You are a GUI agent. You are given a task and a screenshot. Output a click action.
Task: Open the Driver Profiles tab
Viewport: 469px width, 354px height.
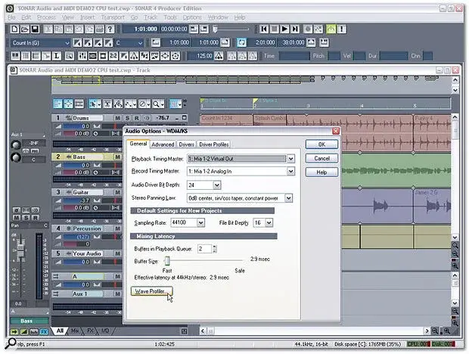click(x=213, y=144)
